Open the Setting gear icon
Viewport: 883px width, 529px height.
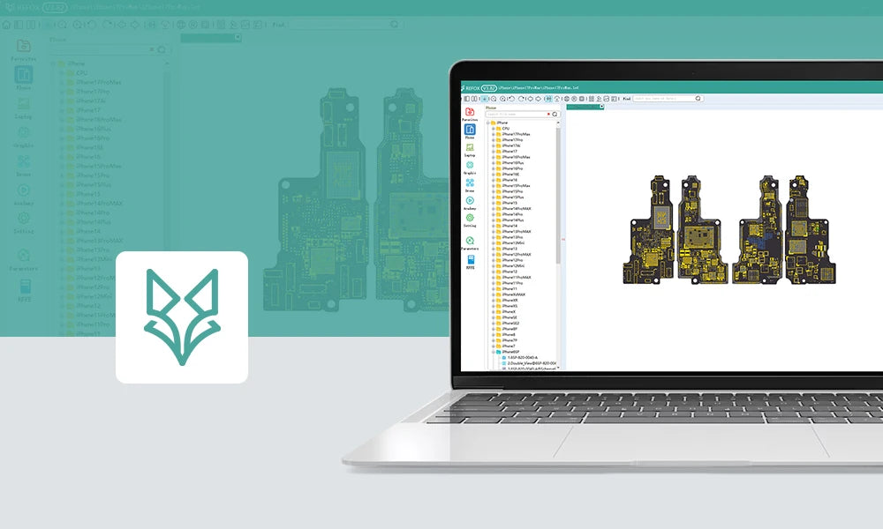click(470, 218)
